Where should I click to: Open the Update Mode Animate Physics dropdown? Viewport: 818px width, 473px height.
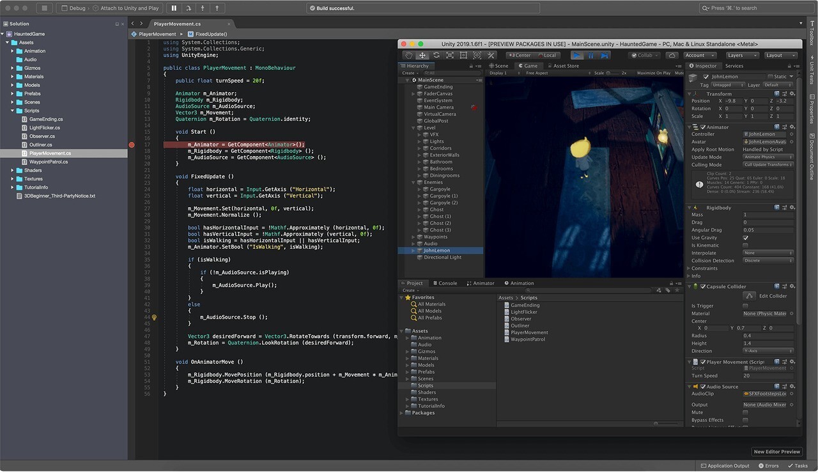coord(768,157)
